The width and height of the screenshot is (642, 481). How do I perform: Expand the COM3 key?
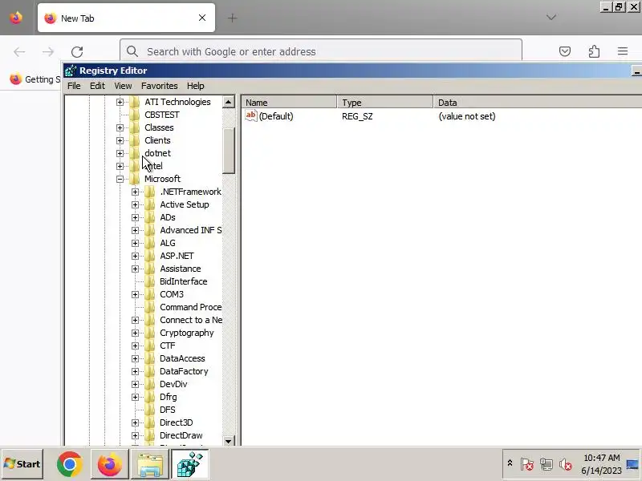point(135,294)
